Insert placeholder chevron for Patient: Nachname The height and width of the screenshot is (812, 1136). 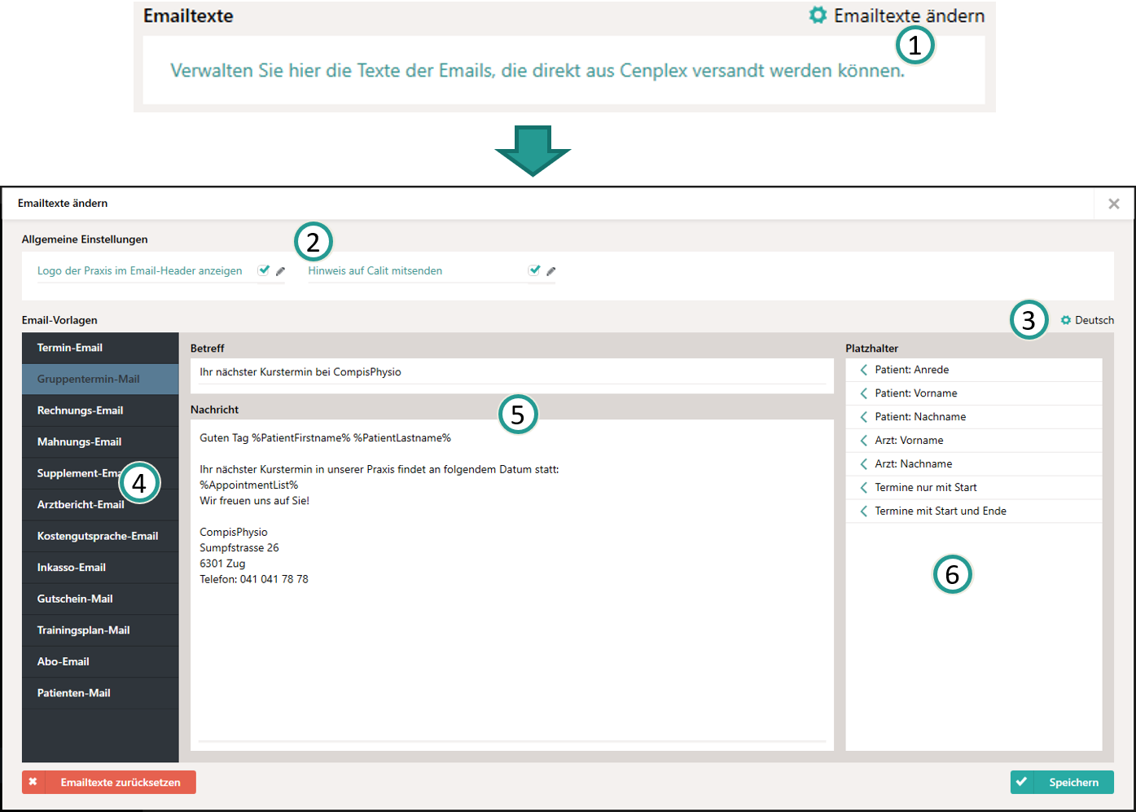[x=863, y=417]
